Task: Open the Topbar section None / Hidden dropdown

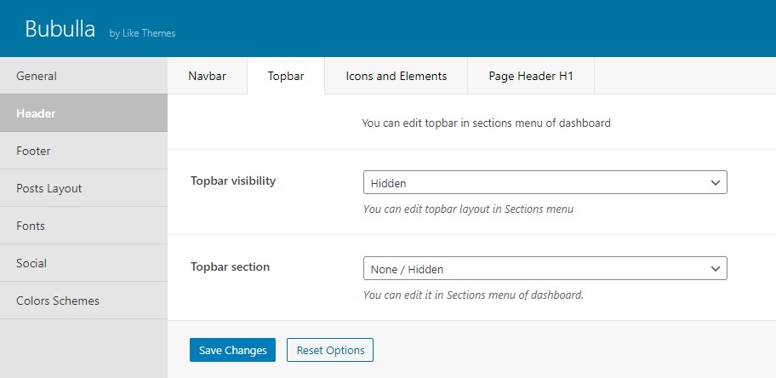Action: coord(545,268)
